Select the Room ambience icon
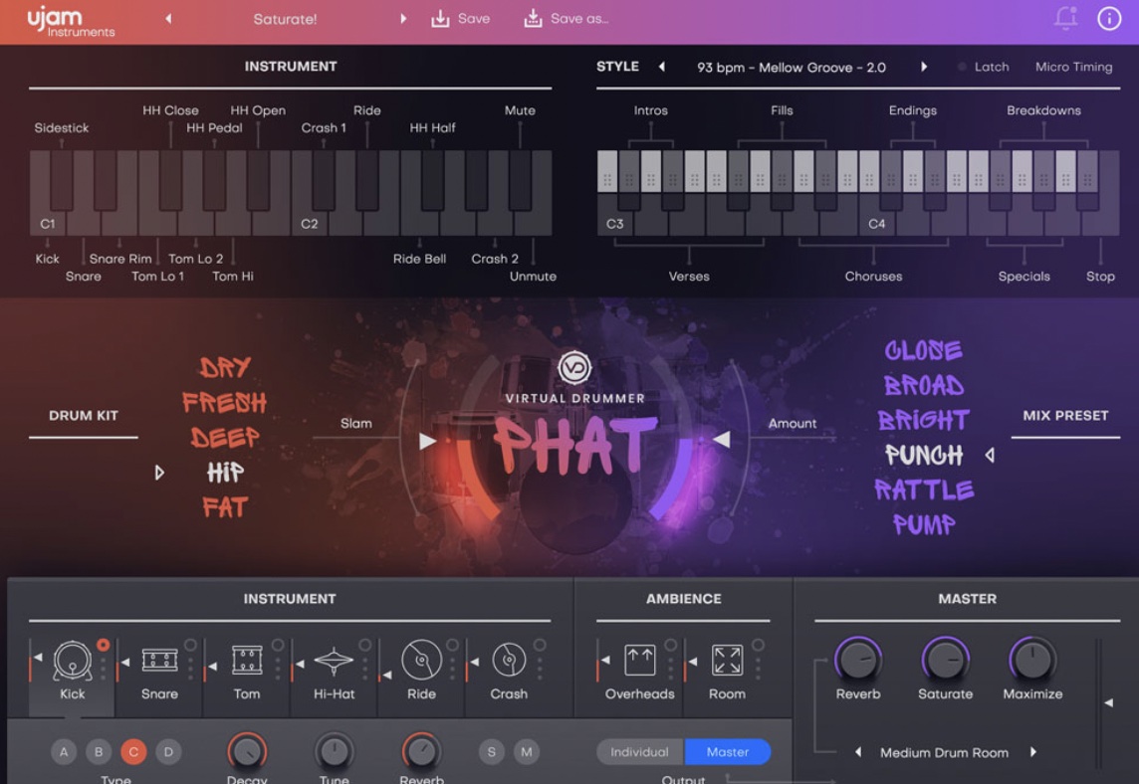Viewport: 1139px width, 784px height. pyautogui.click(x=727, y=661)
